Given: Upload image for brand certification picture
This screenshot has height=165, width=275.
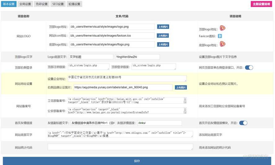Looking at the screenshot, I should pyautogui.click(x=181, y=87).
